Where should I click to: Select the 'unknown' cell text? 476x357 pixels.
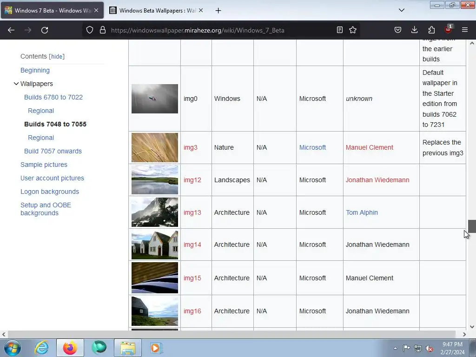click(x=359, y=99)
